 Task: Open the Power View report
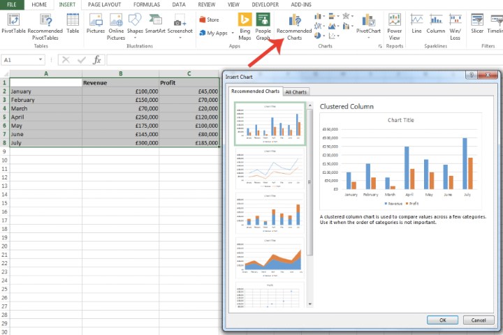(395, 22)
